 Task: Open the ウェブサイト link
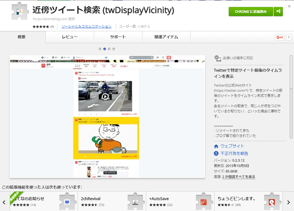pyautogui.click(x=232, y=146)
